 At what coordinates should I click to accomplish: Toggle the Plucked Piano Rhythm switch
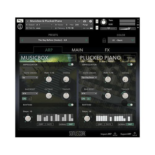click(x=130, y=105)
